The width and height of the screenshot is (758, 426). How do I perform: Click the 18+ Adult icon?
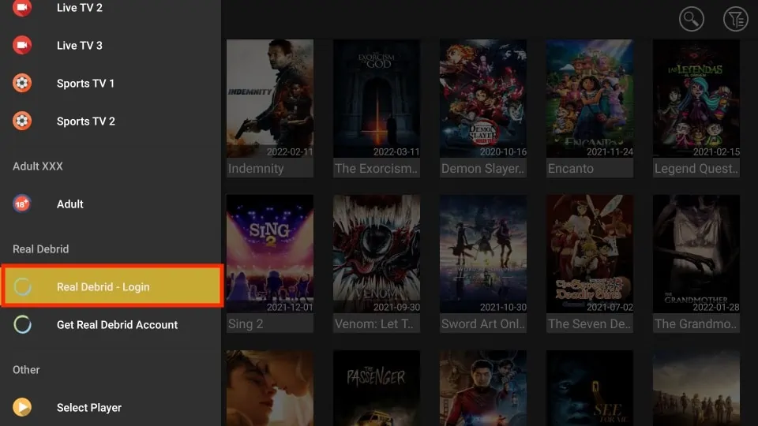coord(22,204)
